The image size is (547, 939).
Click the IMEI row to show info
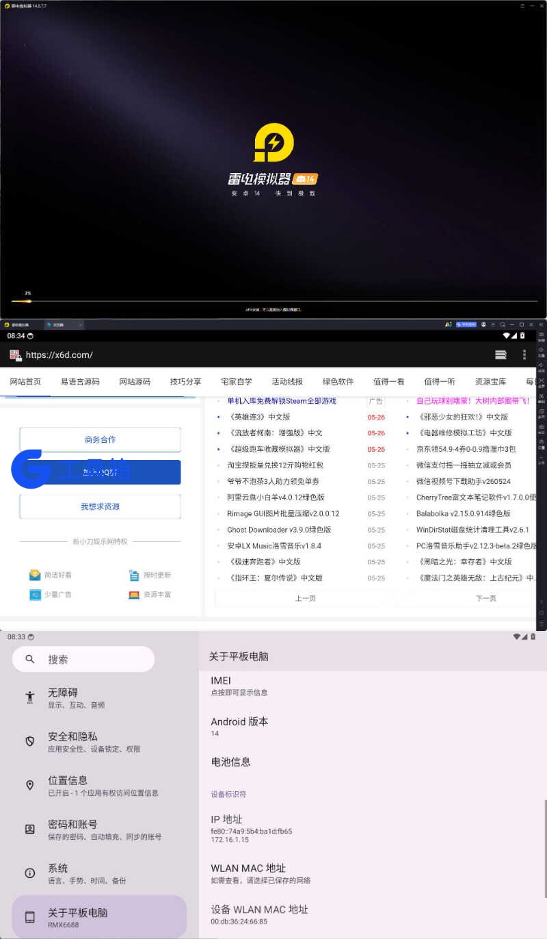[373, 686]
